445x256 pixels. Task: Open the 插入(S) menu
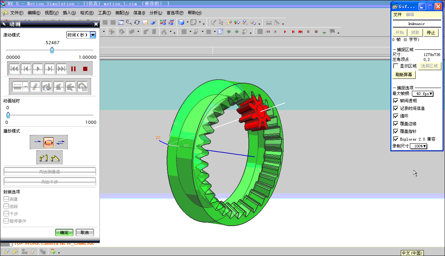point(69,13)
